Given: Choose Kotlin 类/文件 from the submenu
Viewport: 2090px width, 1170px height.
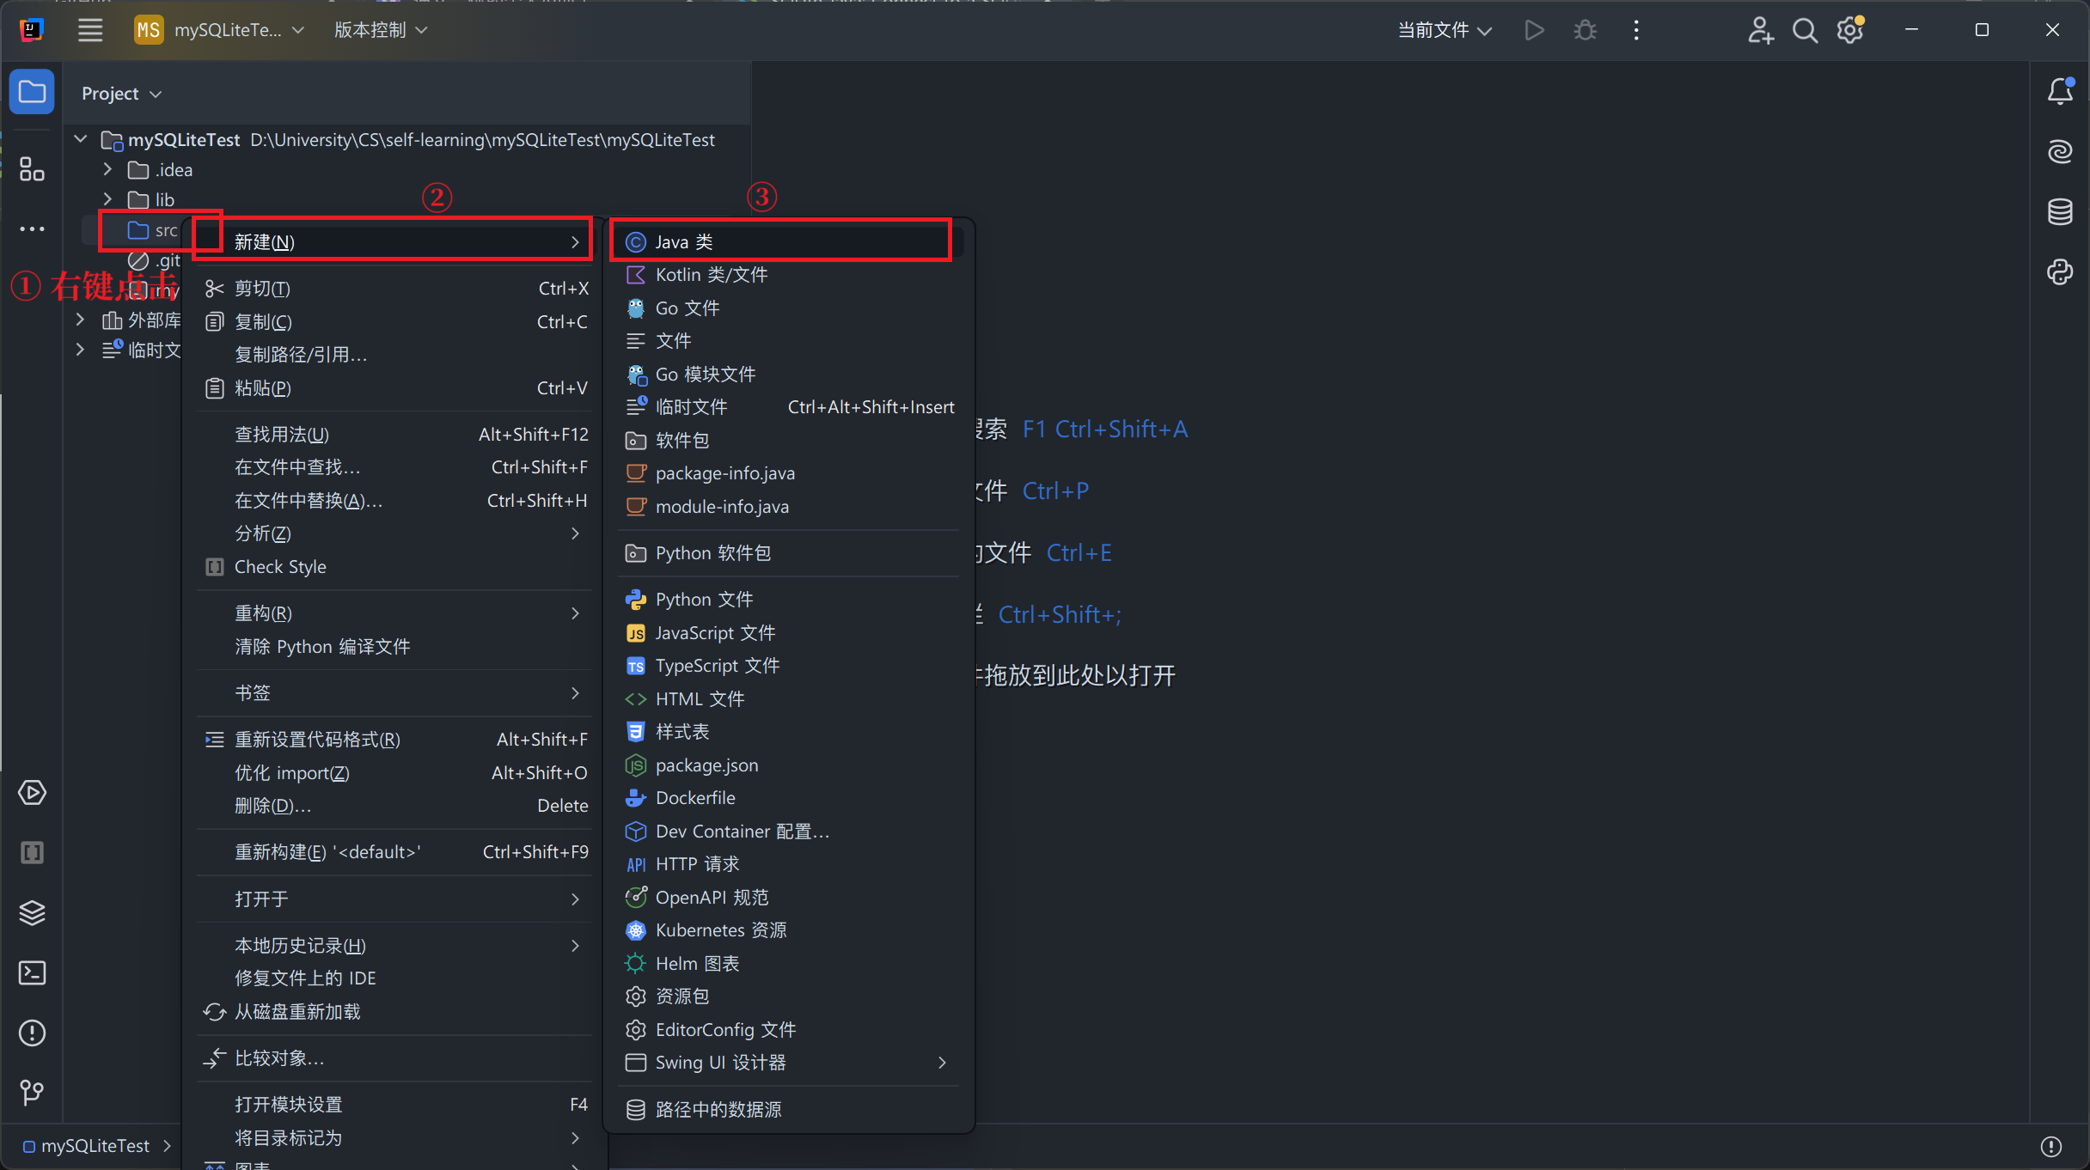Looking at the screenshot, I should click(710, 275).
